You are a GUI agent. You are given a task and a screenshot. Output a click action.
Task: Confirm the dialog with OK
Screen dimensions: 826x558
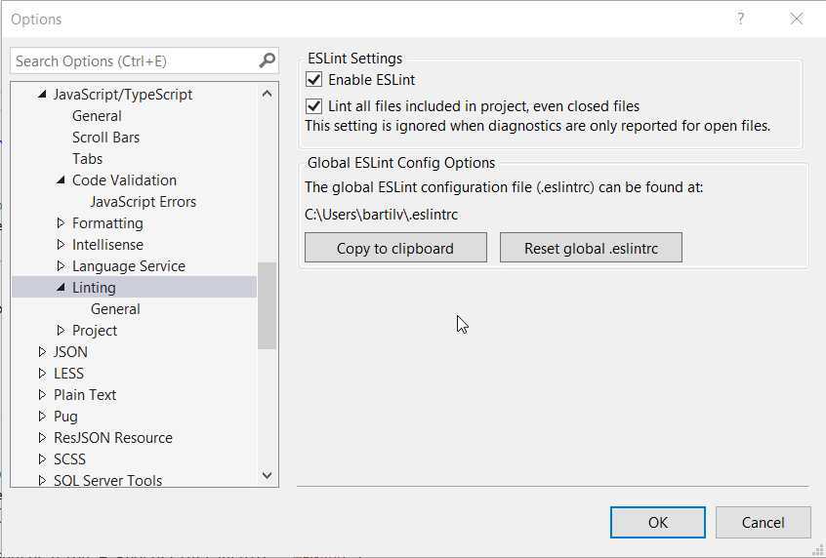(x=658, y=522)
